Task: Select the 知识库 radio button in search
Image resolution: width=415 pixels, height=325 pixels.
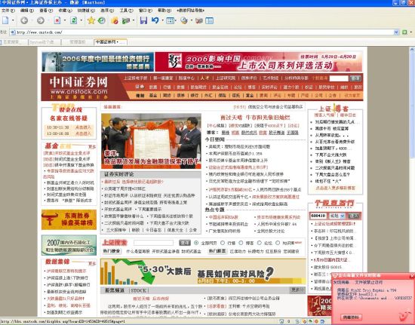Action: (278, 243)
